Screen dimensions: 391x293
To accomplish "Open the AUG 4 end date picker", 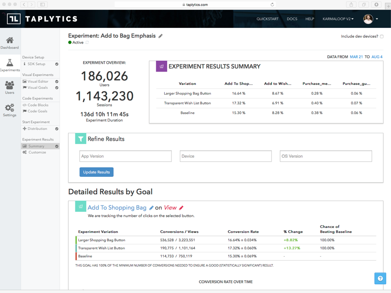I will click(377, 57).
